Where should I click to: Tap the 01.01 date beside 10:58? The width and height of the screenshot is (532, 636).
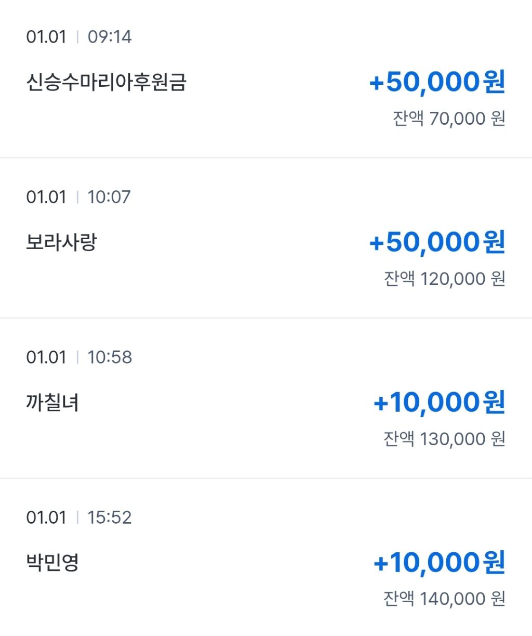click(46, 357)
